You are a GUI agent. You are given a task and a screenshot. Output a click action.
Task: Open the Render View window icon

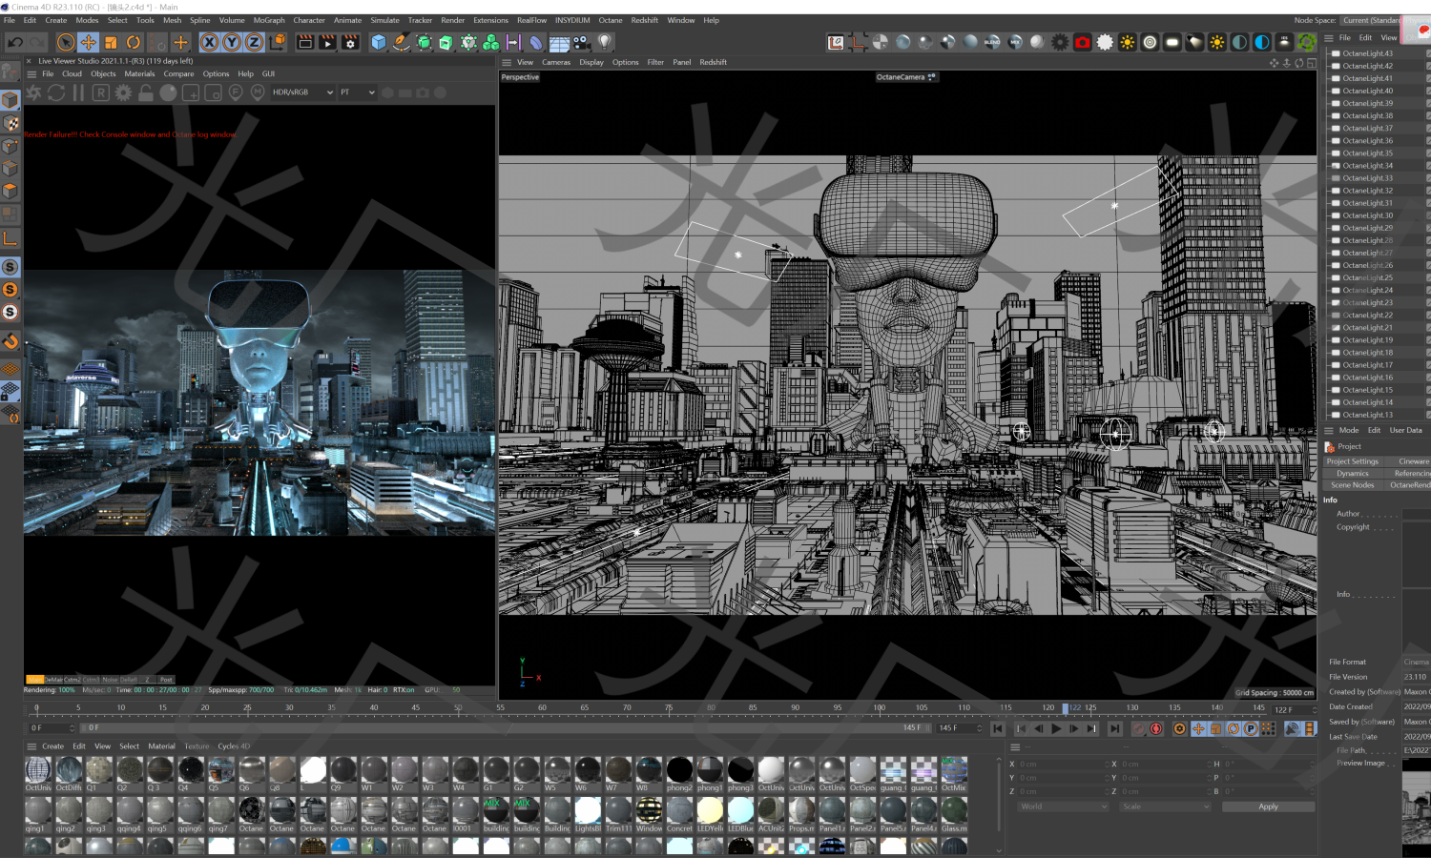[x=305, y=42]
